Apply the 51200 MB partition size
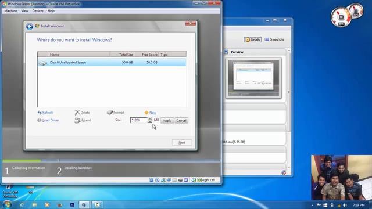 (167, 121)
